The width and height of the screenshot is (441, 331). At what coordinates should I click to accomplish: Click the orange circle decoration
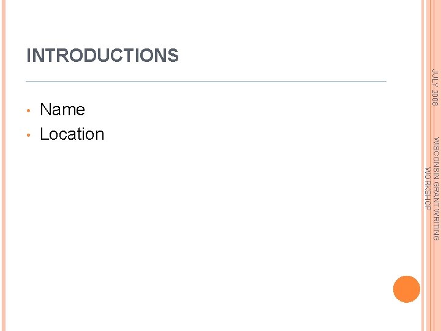[x=407, y=289]
